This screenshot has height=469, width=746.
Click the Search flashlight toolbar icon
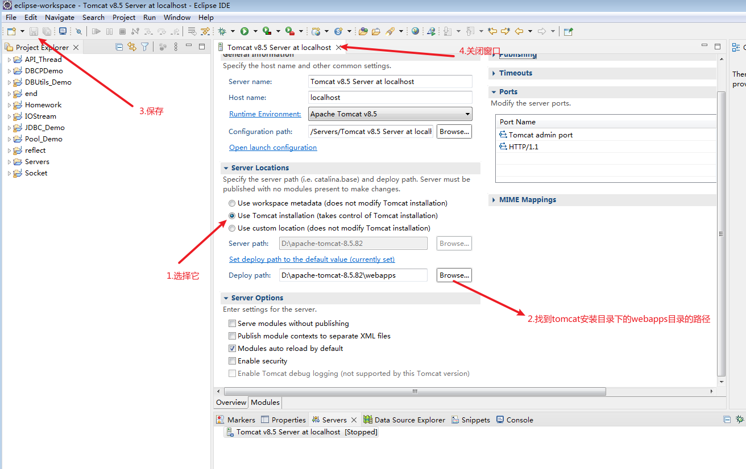391,31
